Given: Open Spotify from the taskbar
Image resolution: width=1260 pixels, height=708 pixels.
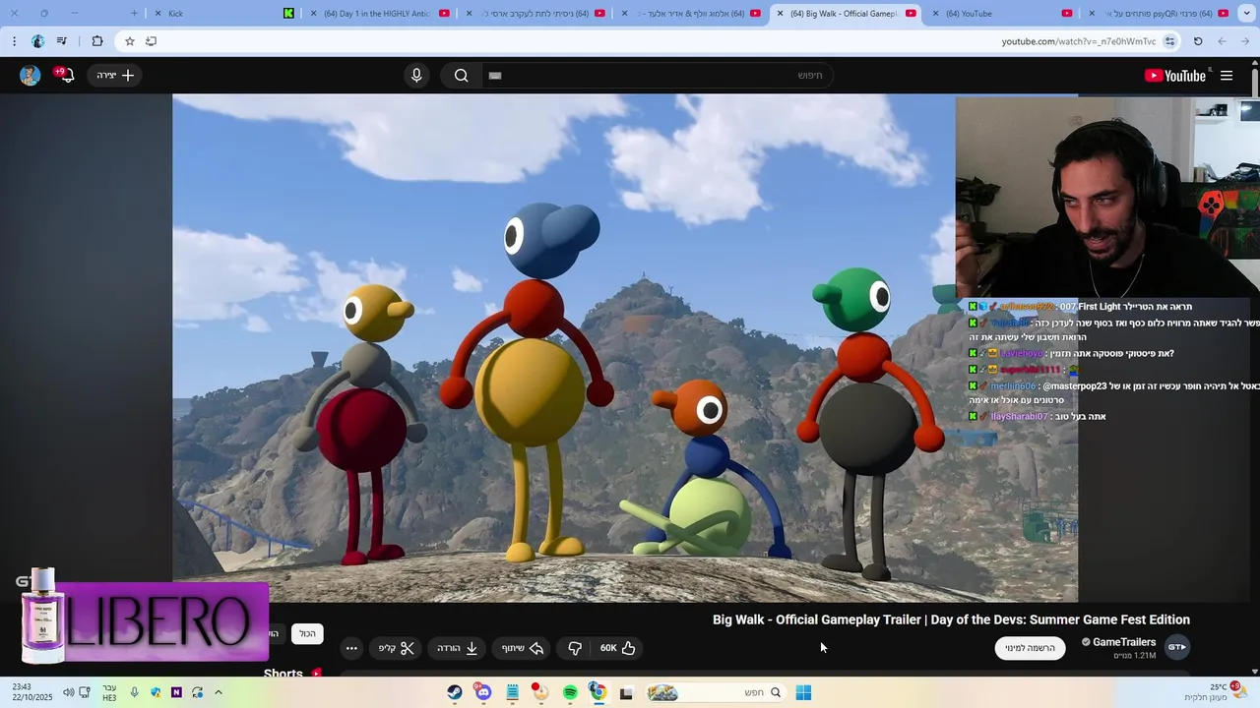Looking at the screenshot, I should [x=569, y=692].
